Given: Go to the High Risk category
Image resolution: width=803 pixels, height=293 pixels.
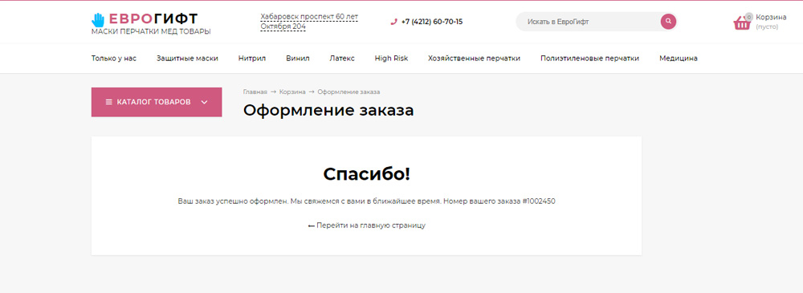Looking at the screenshot, I should click(x=391, y=59).
